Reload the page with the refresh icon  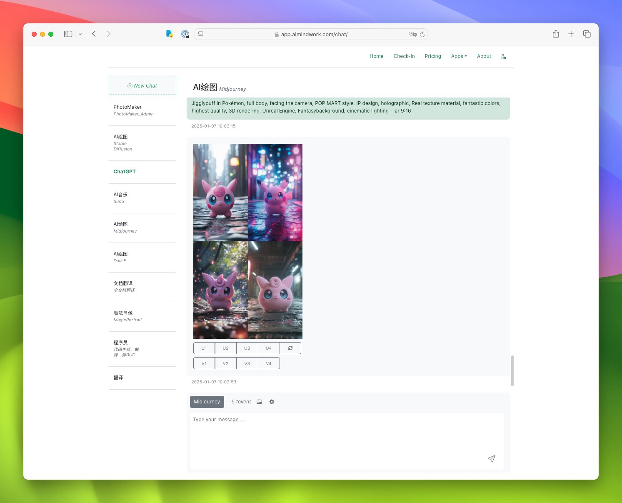point(422,34)
